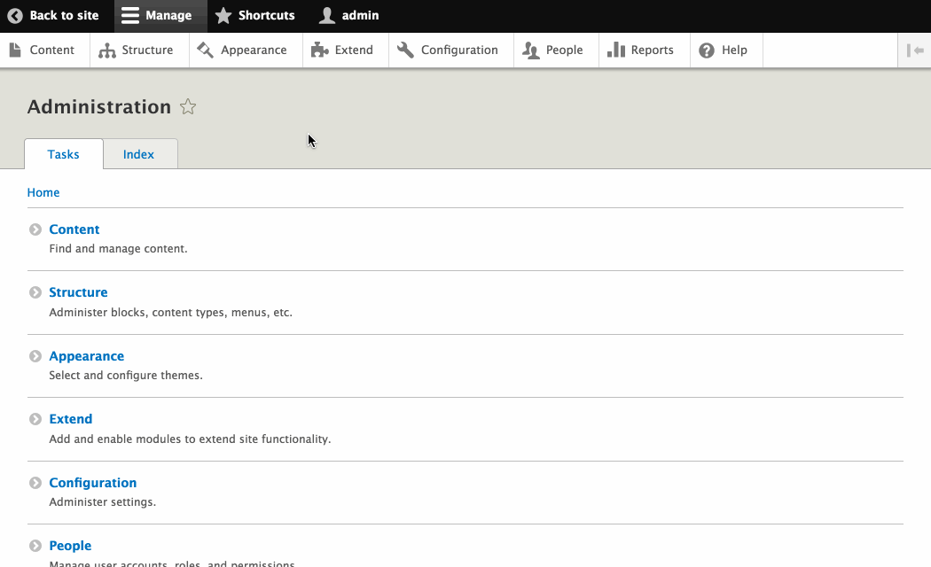
Task: Click text 'Add and enable modules to extend site functionality.'
Action: pos(190,439)
